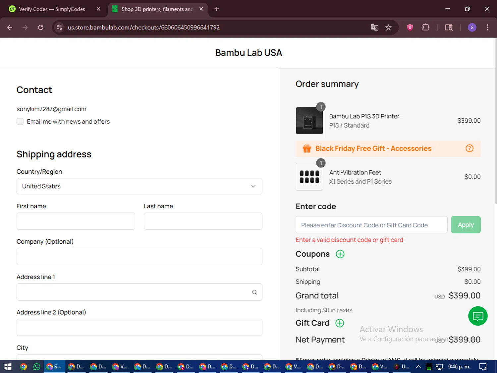Click the sonykim7287@gmail.com email text
This screenshot has height=373, width=497.
tap(51, 109)
